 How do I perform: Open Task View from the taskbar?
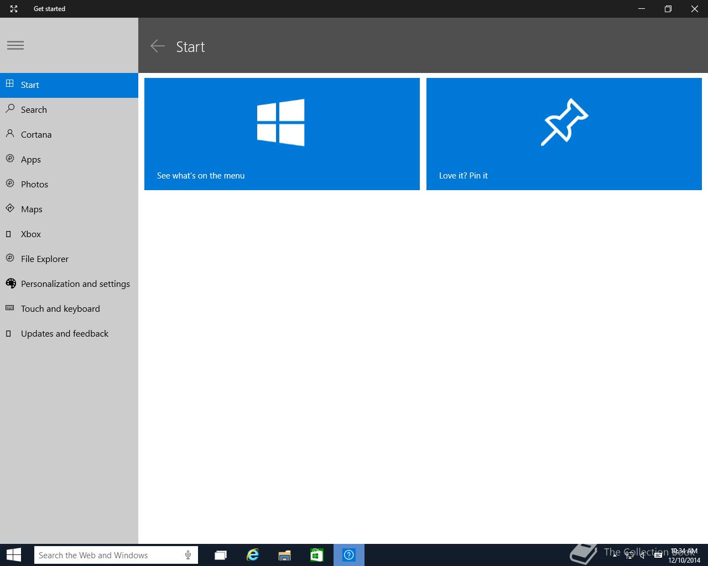pyautogui.click(x=221, y=555)
